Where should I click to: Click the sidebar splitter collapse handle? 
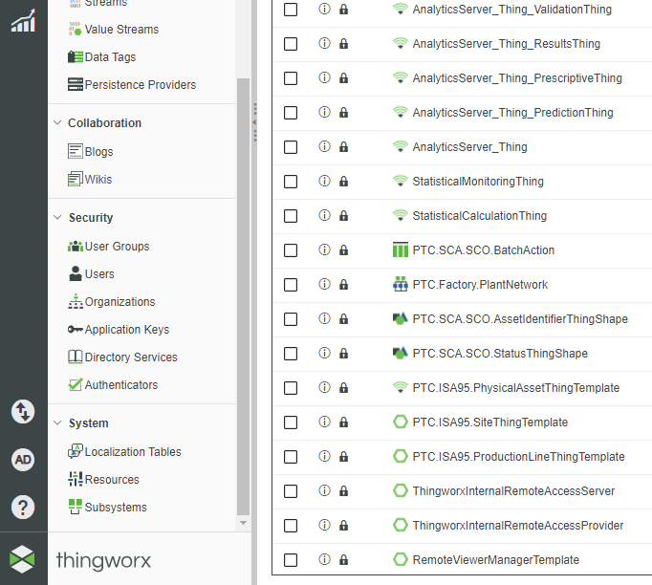coord(255,122)
